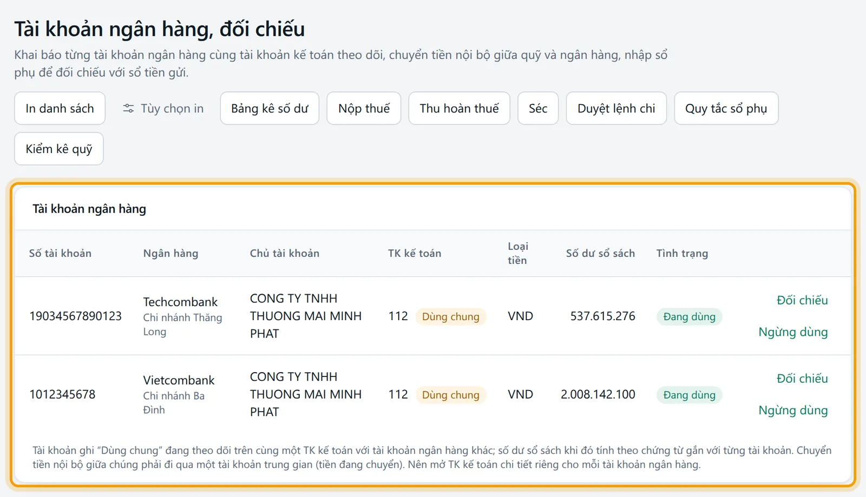Click the Số dư sổ sách column header

(x=600, y=253)
